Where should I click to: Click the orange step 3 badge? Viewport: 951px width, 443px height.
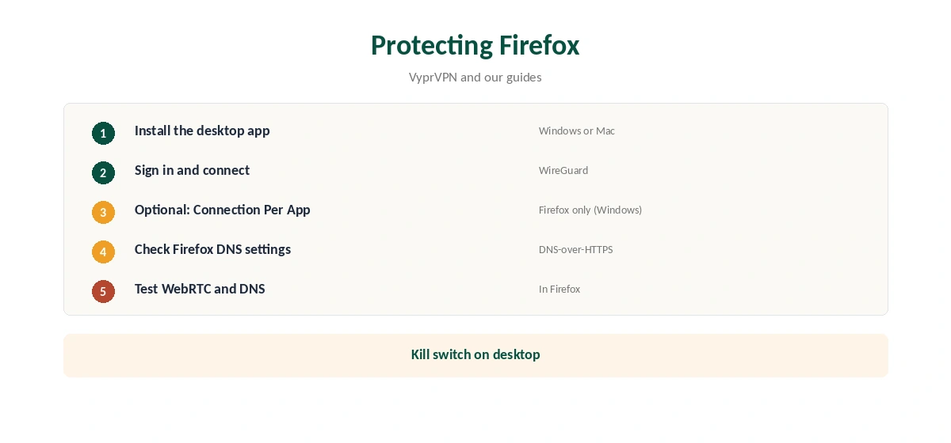[x=103, y=212]
